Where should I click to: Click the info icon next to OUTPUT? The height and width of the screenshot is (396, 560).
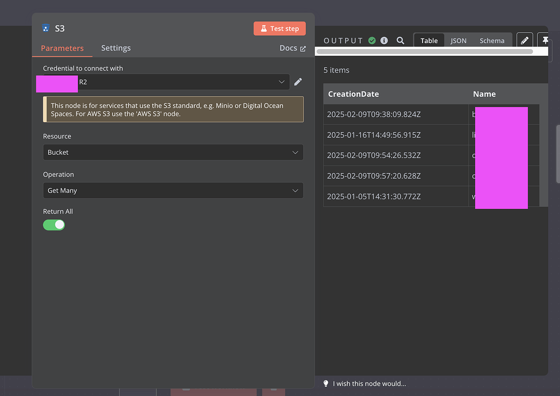[384, 40]
